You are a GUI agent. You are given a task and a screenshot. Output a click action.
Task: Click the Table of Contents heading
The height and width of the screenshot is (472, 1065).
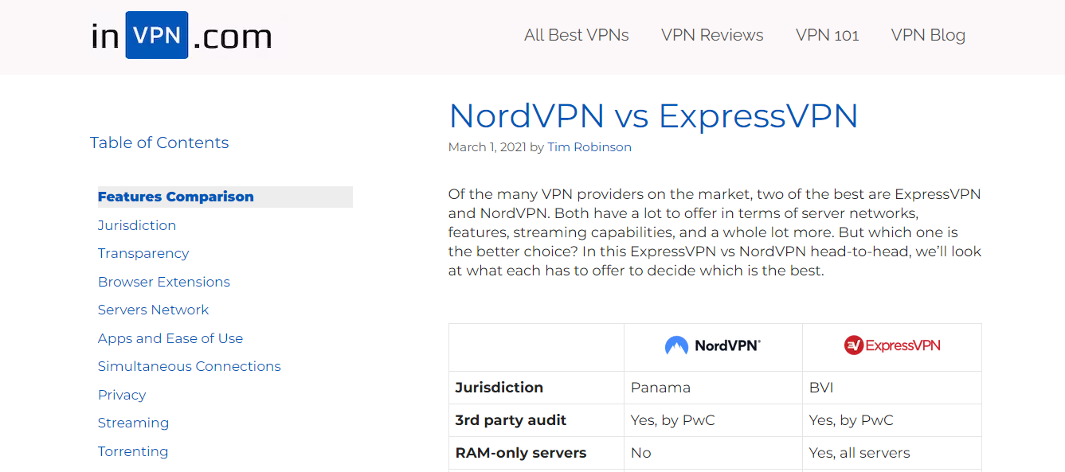pyautogui.click(x=159, y=142)
